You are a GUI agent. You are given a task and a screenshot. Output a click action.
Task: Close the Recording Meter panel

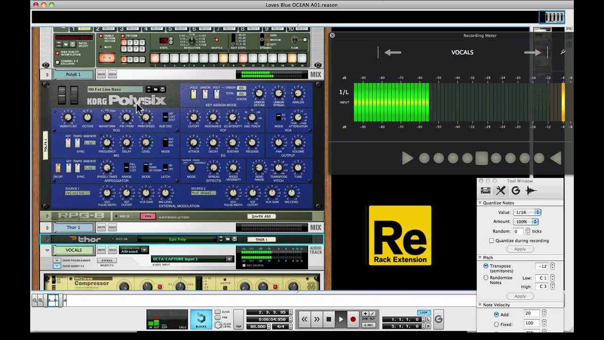click(332, 35)
